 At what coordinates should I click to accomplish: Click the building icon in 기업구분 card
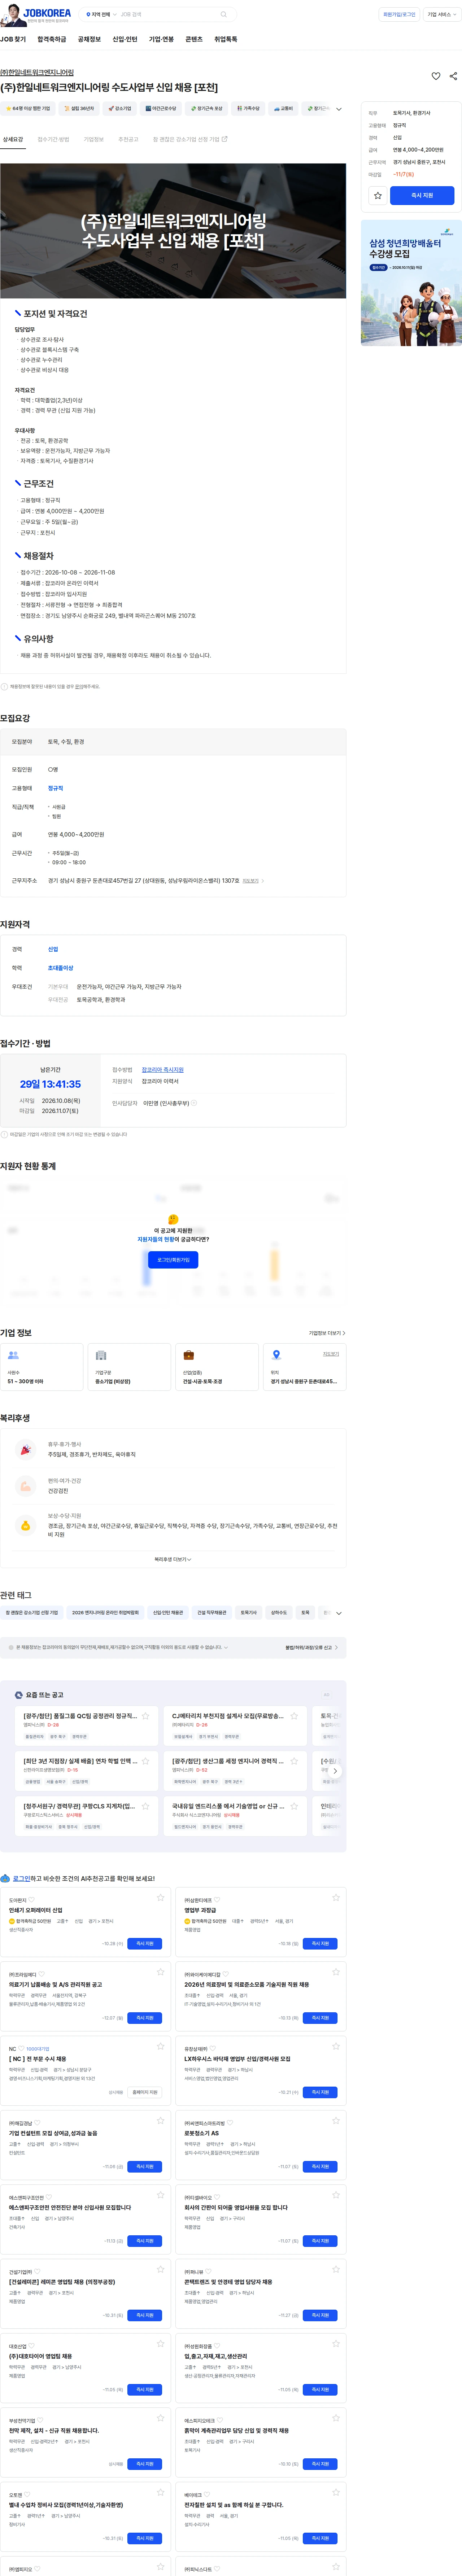tap(101, 1355)
